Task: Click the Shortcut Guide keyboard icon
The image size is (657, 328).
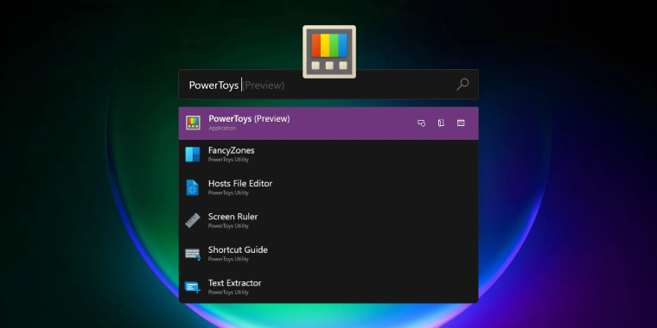Action: coord(193,254)
